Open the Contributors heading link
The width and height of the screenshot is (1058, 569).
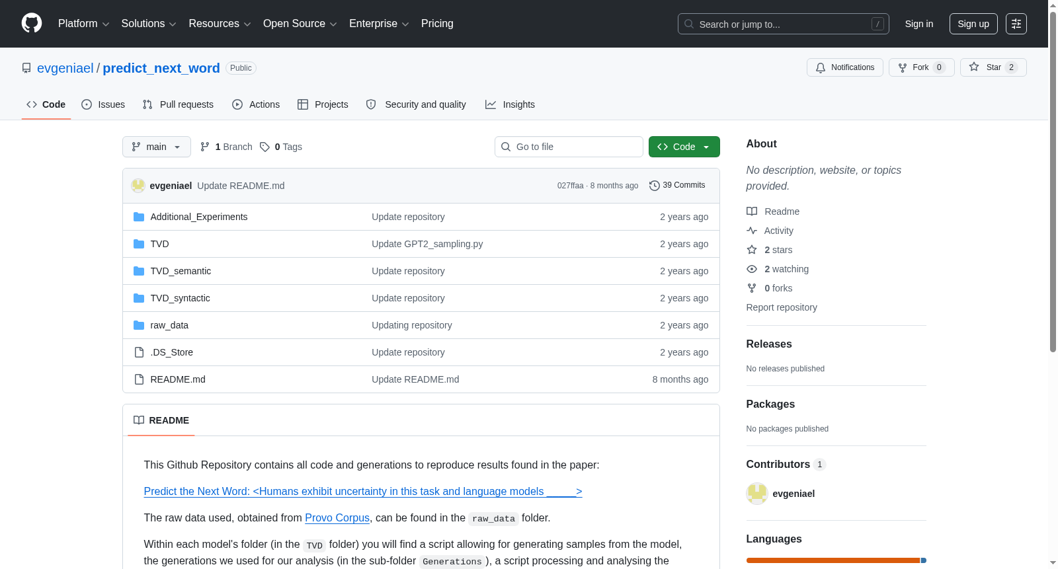(x=786, y=464)
